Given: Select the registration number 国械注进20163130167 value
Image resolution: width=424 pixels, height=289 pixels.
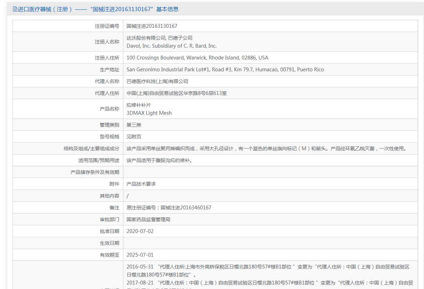Looking at the screenshot, I should coord(152,26).
